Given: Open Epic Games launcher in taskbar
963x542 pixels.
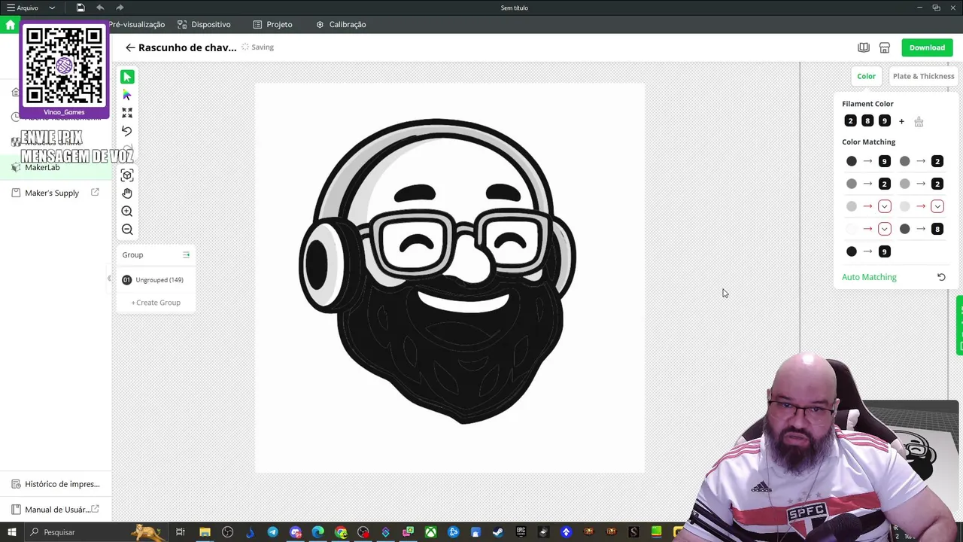Looking at the screenshot, I should click(521, 532).
